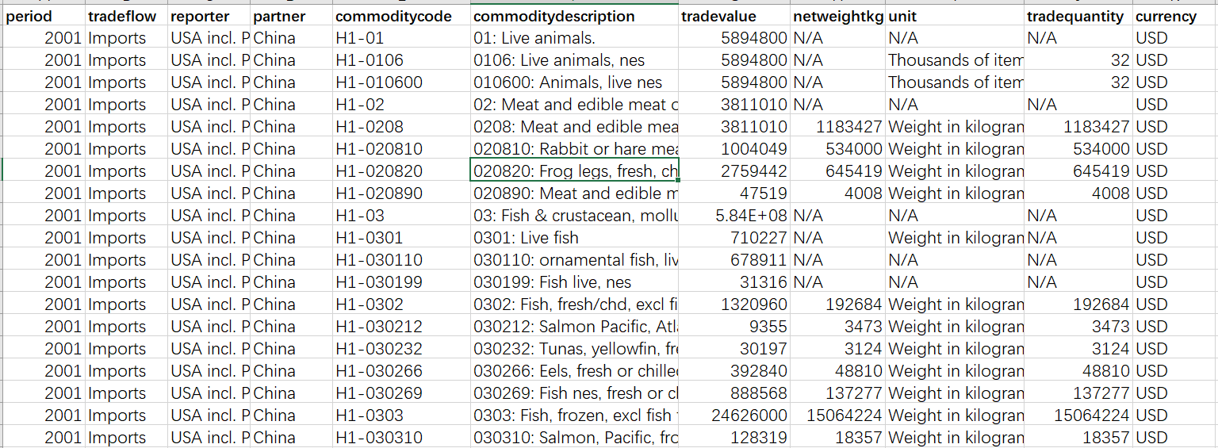Viewport: 1218px width, 448px height.
Task: Select cell containing 'H1-020820' commodity code
Action: 401,171
